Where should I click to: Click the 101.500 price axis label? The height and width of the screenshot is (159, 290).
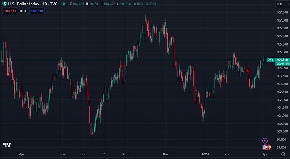pyautogui.click(x=282, y=108)
